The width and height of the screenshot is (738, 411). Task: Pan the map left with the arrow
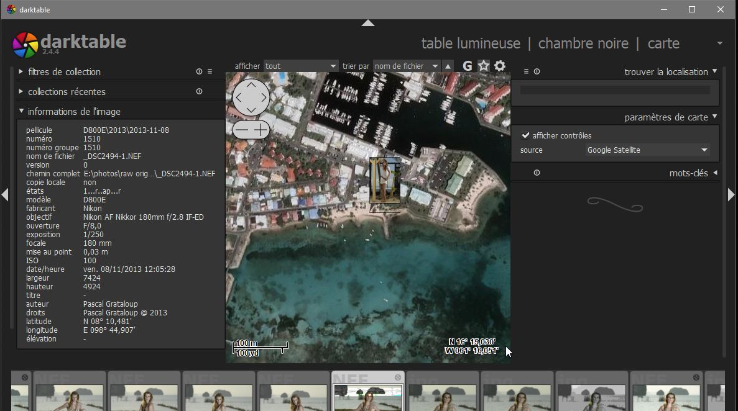pos(238,97)
